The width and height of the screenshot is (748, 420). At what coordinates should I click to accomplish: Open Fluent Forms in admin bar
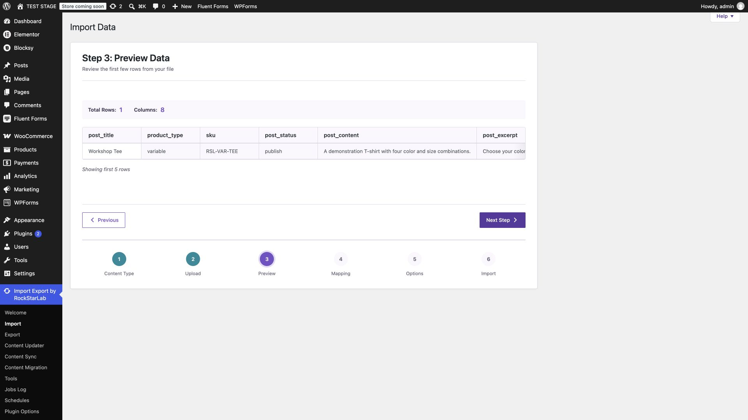tap(213, 6)
